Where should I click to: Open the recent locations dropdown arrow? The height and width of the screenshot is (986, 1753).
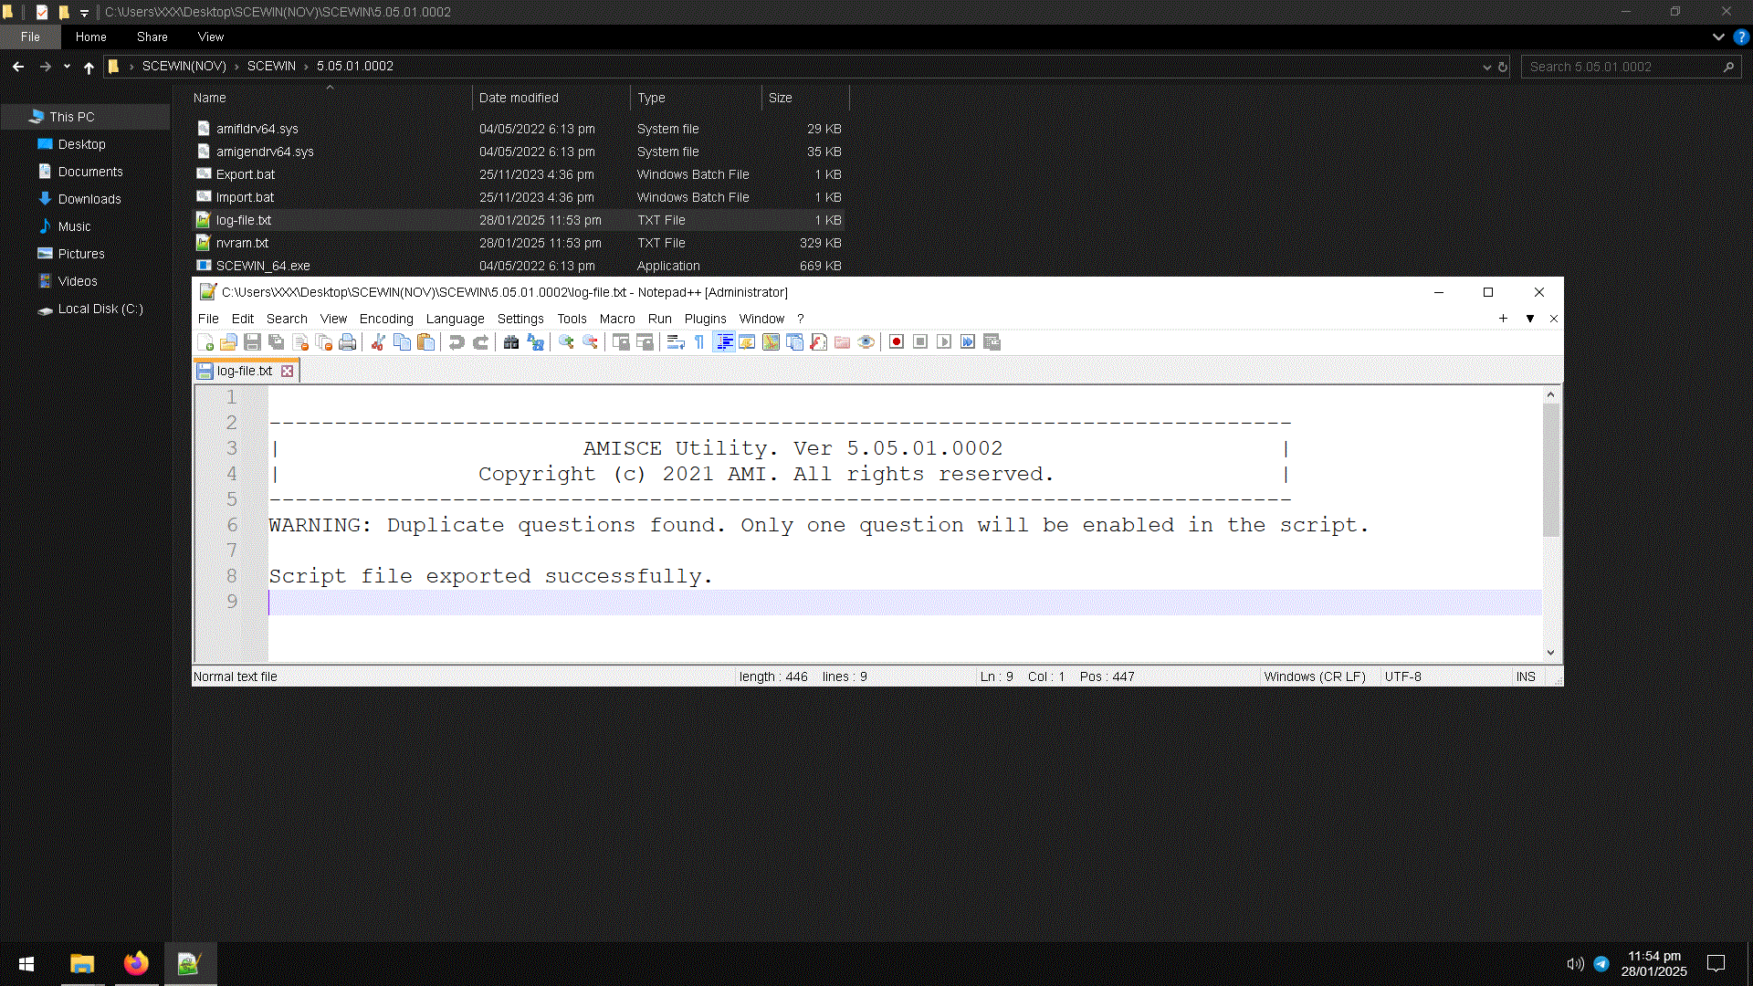67,67
